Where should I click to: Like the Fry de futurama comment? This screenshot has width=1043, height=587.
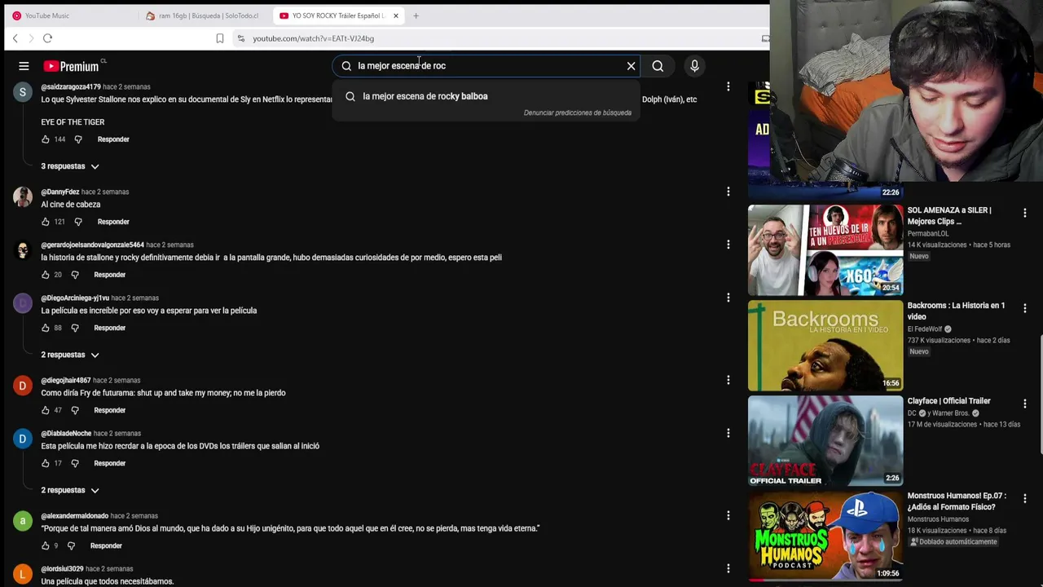click(46, 410)
